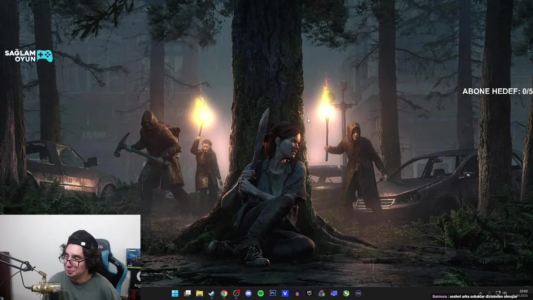The image size is (533, 300).
Task: Open the colorful triangle app in taskbar
Action: pos(321,293)
